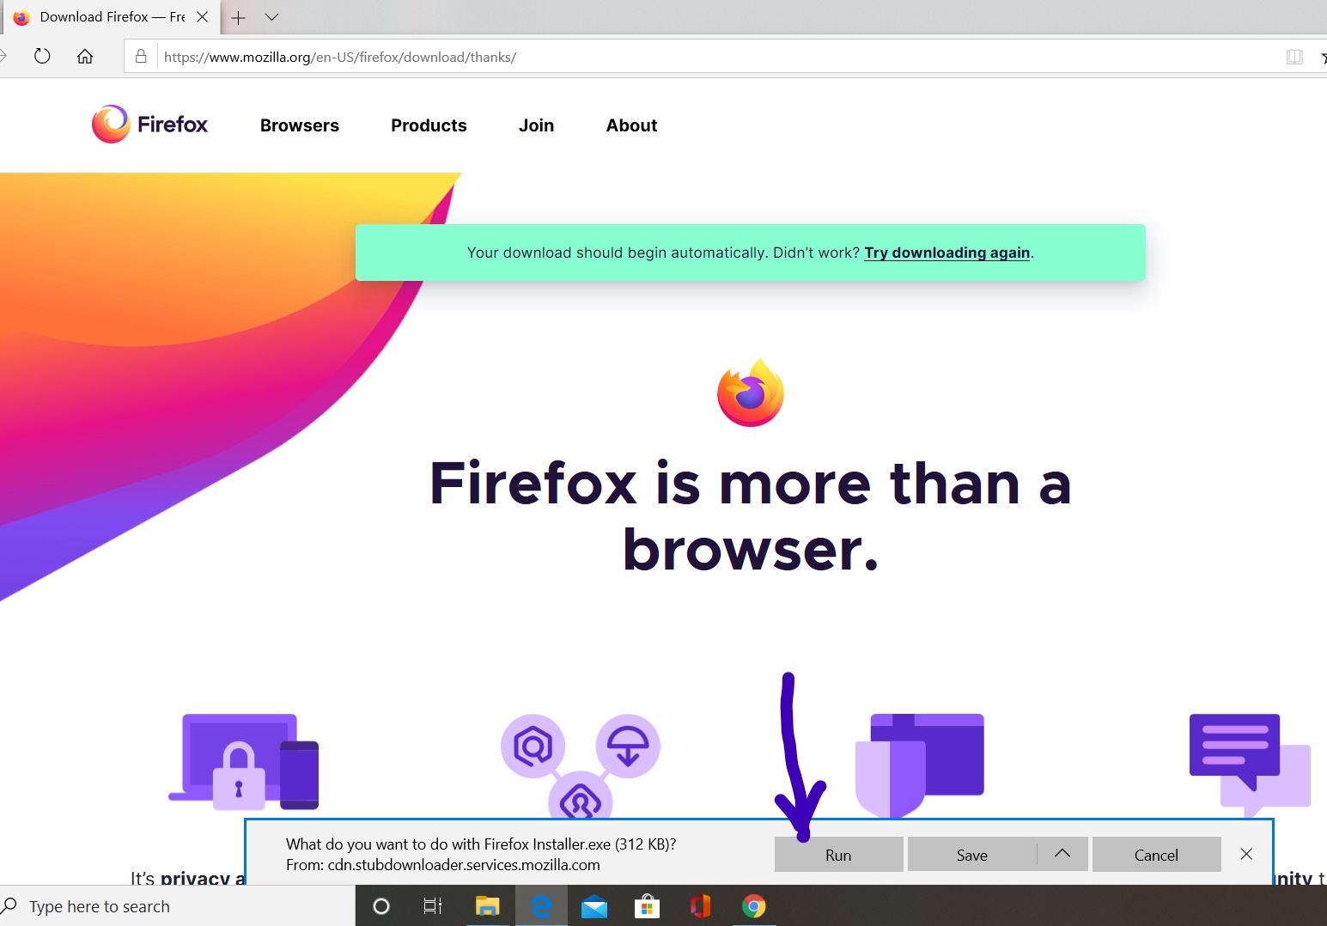Click the padlock site security icon
The width and height of the screenshot is (1327, 926).
pos(141,57)
